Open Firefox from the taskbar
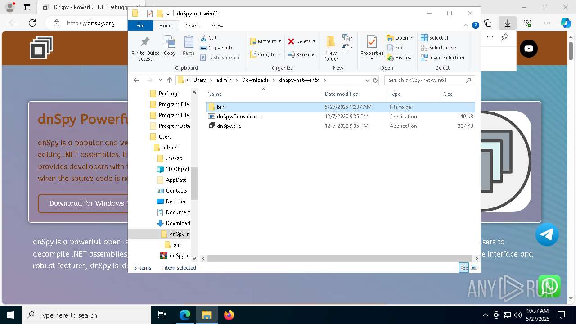Viewport: 576px width, 324px height. [x=229, y=315]
